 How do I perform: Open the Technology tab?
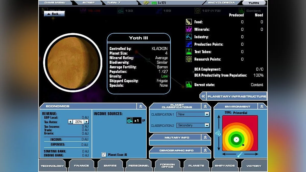pyautogui.click(x=53, y=166)
